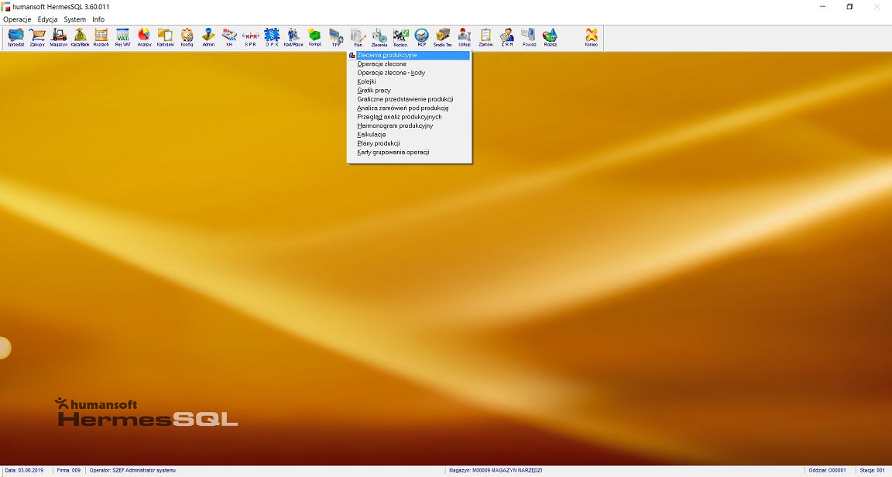Open the Operacje menu
892x477 pixels.
[17, 19]
